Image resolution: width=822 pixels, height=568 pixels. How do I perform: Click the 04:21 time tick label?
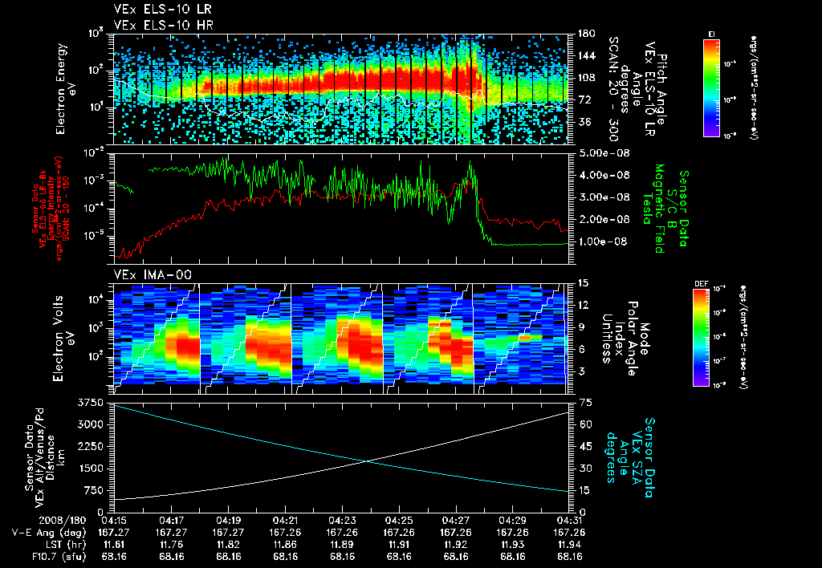[285, 521]
